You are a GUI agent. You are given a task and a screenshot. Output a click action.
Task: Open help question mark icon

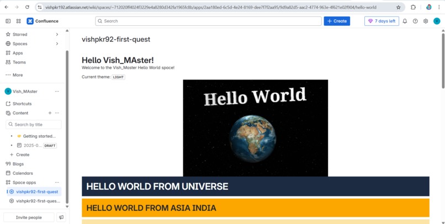pos(415,21)
